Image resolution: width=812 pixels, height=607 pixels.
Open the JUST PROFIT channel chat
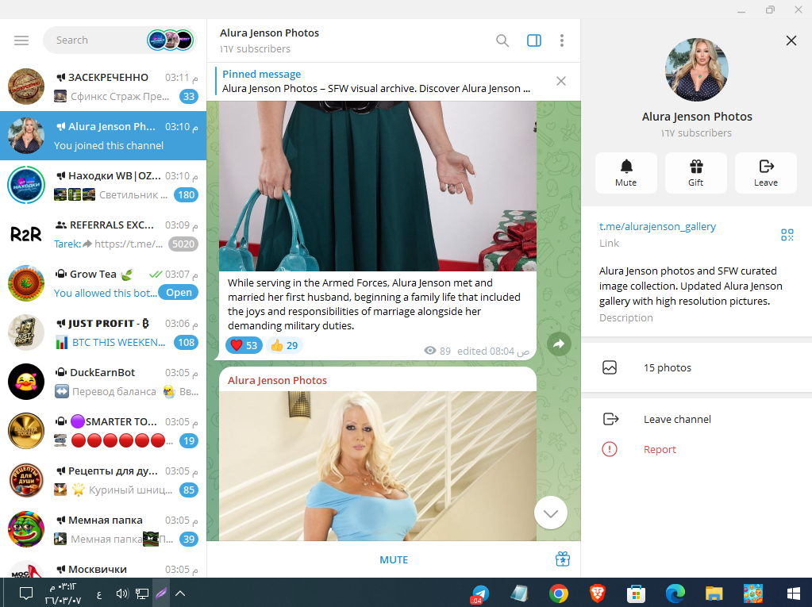click(103, 332)
